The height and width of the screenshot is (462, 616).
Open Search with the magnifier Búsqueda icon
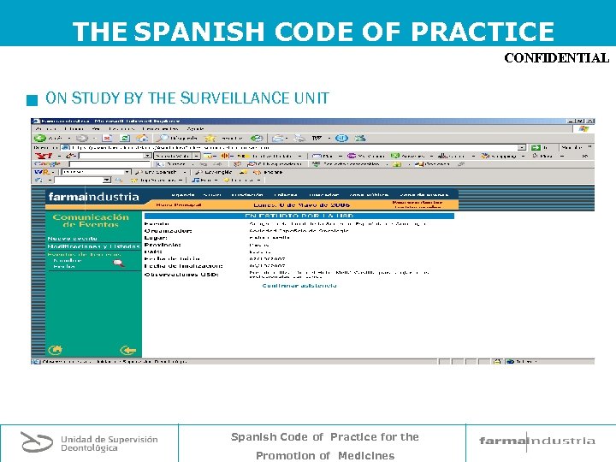point(162,139)
